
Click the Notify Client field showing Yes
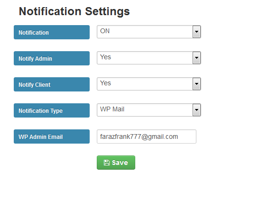click(x=149, y=84)
